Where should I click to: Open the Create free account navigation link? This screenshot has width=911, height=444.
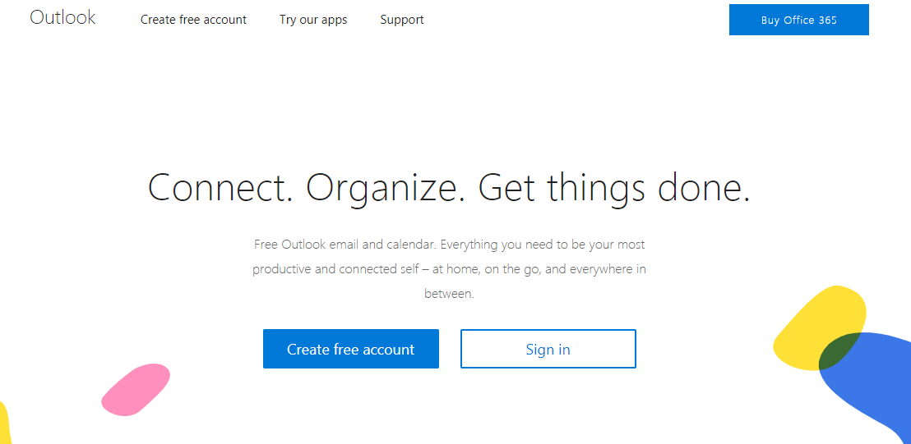pyautogui.click(x=193, y=20)
